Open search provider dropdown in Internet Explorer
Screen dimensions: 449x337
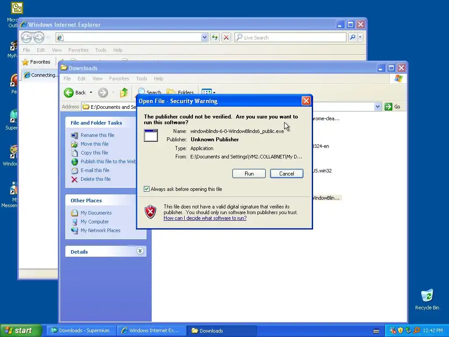click(x=360, y=37)
